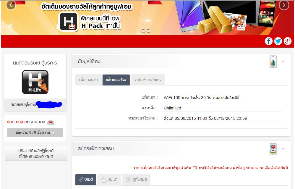The width and height of the screenshot is (295, 189).
Task: Click the หมายเลขผู้ใช้งาน label
Action: 23,104
